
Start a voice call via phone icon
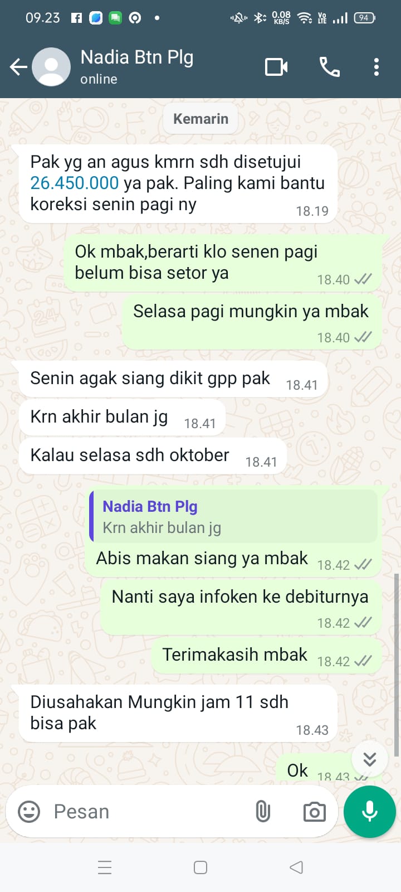pos(329,67)
